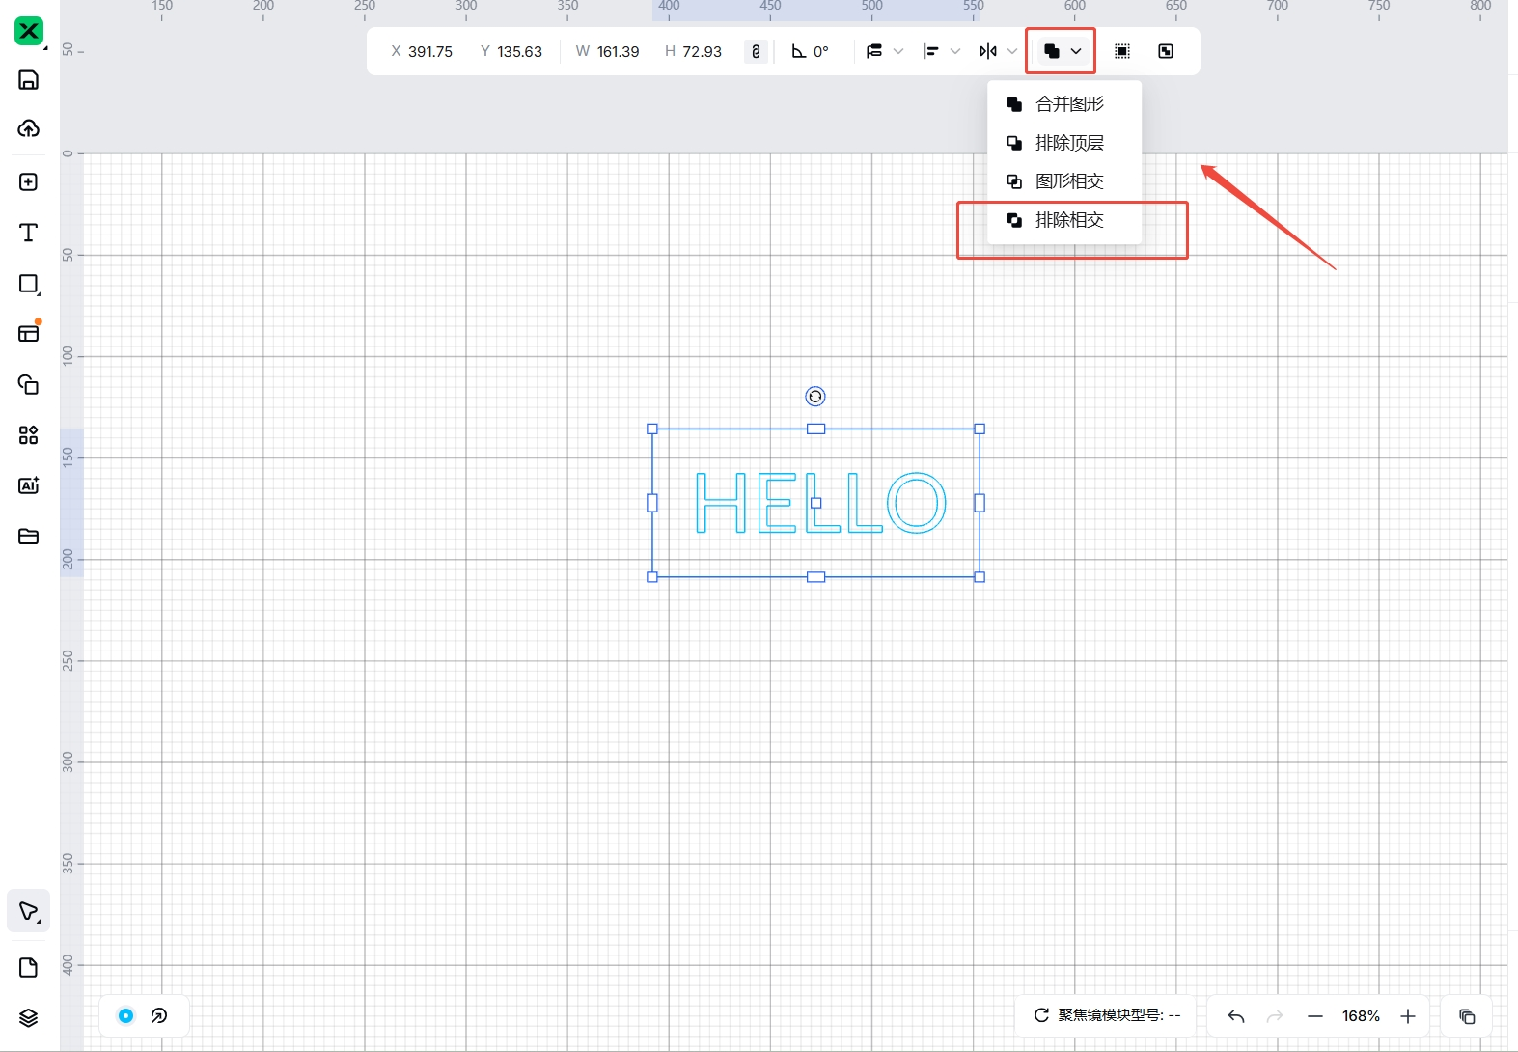Image resolution: width=1518 pixels, height=1052 pixels.
Task: Open the layers panel icon
Action: 29,1018
